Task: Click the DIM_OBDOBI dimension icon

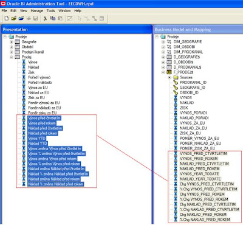Action: 169,47
